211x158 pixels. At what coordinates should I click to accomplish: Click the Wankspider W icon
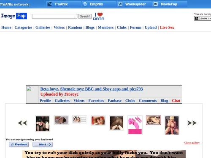pyautogui.click(x=120, y=4)
